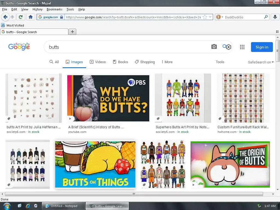Click the vertical page scrollbar thumb

(x=278, y=51)
